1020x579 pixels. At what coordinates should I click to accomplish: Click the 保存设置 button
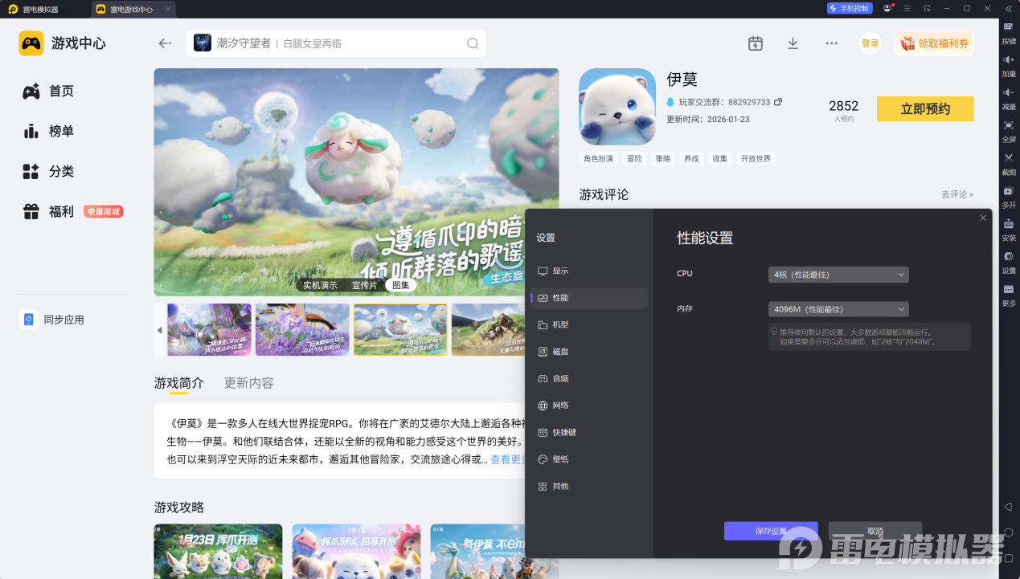771,531
